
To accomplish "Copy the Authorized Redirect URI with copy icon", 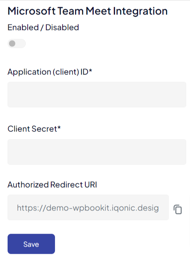I will 177,209.
